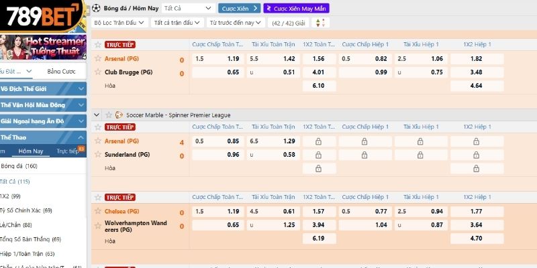Screen dimensions: 537x268
Task: Open the Bảng Cược tab
Action: click(60, 72)
